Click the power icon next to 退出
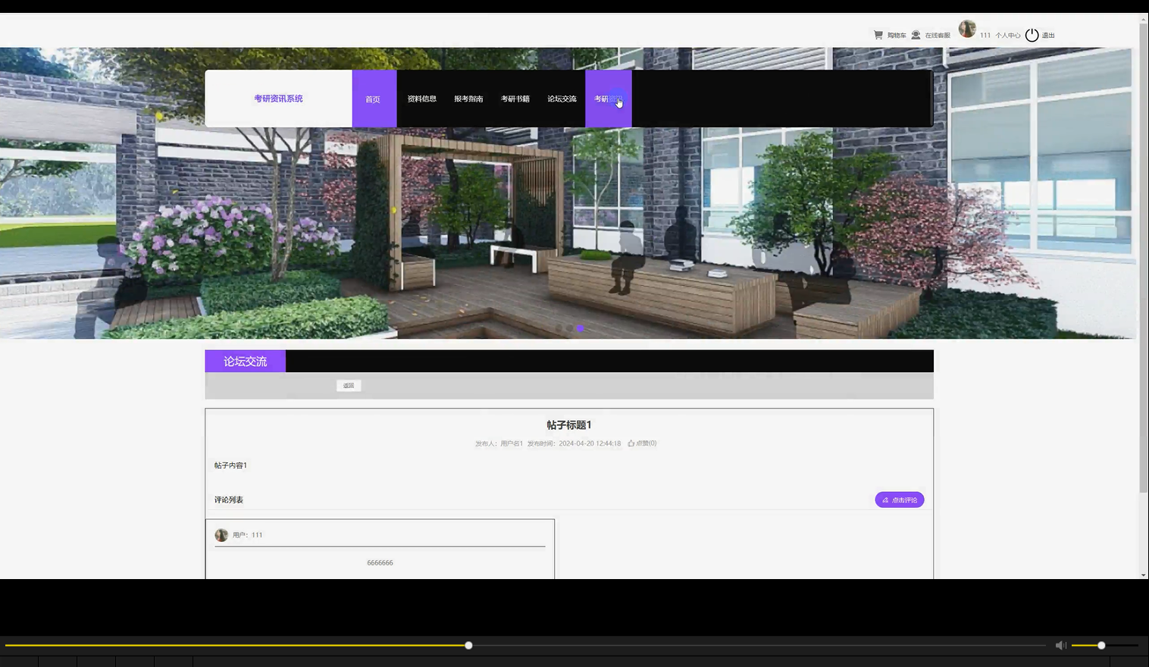 [x=1032, y=34]
